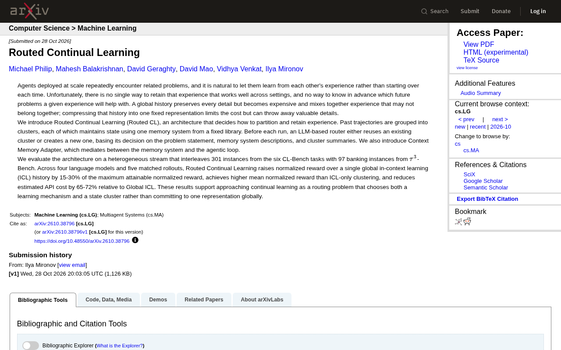Viewport: 561px width, 350px height.
Task: Open the Code, Data, Media tab
Action: coord(109,300)
